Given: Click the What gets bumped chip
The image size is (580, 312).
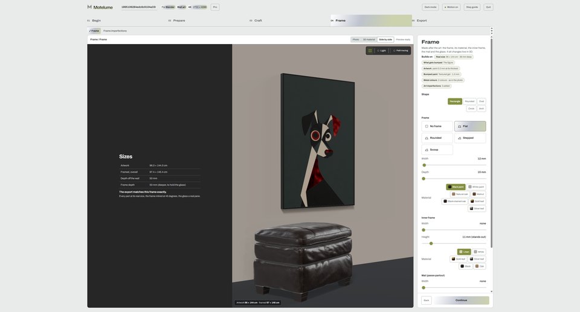Looking at the screenshot, I should tap(438, 63).
